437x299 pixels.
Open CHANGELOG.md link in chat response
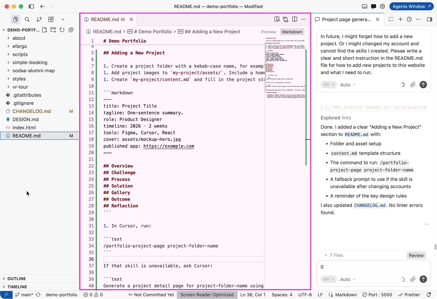tap(370, 205)
